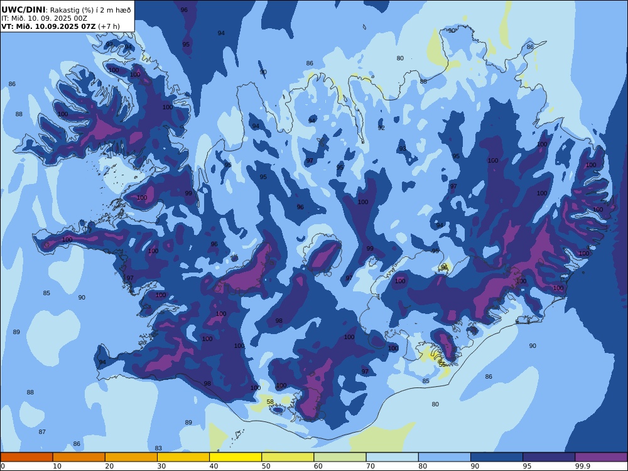
Task: Click the 70–80 pale blue legend swatch
Action: pyautogui.click(x=392, y=457)
